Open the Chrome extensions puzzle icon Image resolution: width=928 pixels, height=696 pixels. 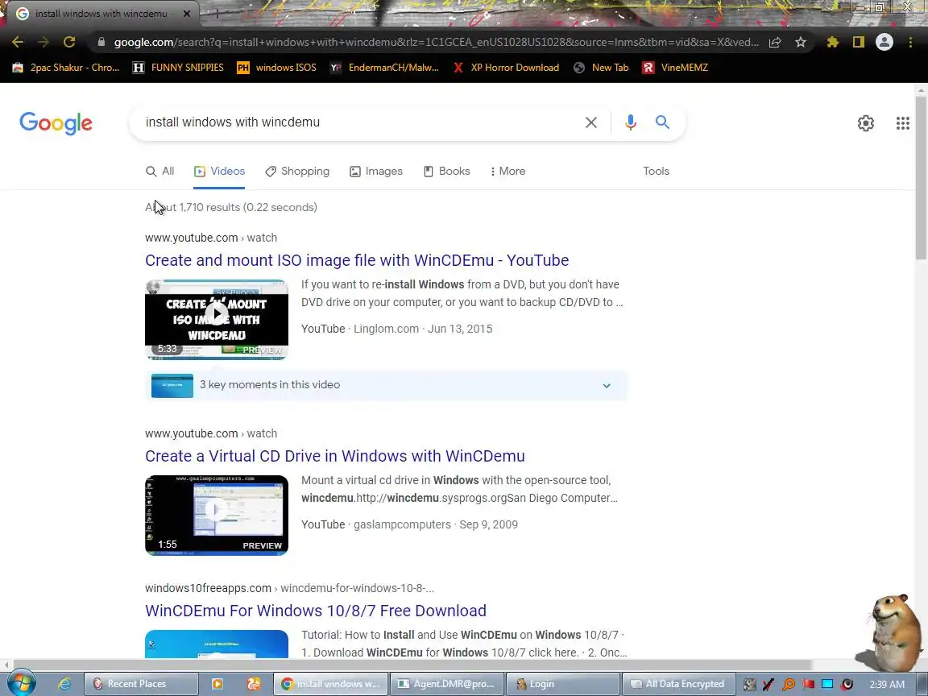(833, 42)
